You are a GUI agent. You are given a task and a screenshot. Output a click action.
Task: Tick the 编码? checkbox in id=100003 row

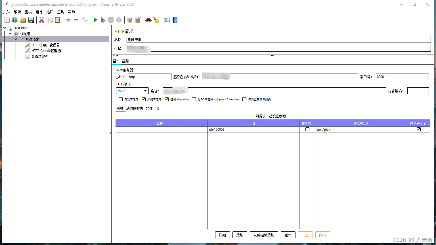click(x=307, y=129)
